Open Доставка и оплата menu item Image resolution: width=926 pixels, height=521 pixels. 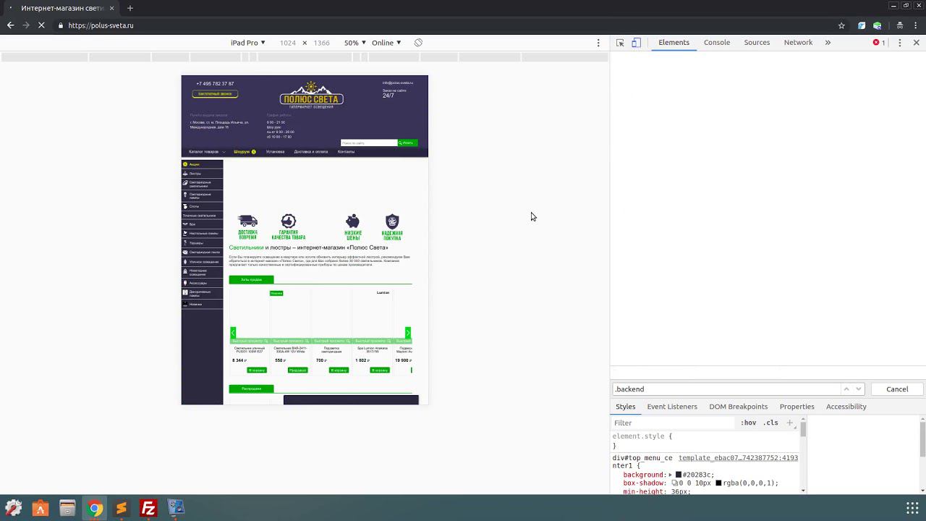coord(311,152)
